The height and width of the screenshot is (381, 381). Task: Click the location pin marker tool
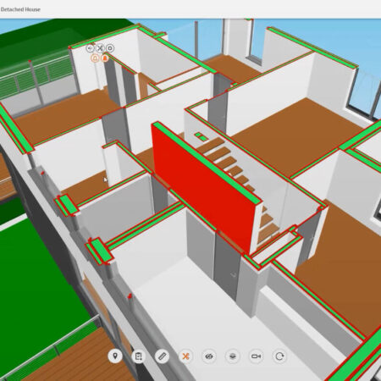point(115,356)
